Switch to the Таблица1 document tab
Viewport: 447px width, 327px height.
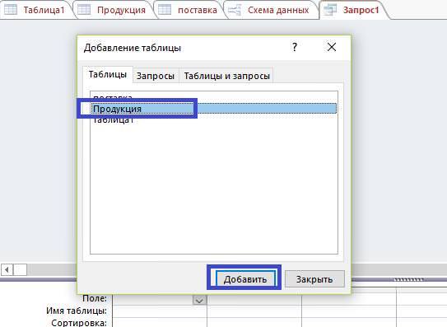click(x=36, y=10)
